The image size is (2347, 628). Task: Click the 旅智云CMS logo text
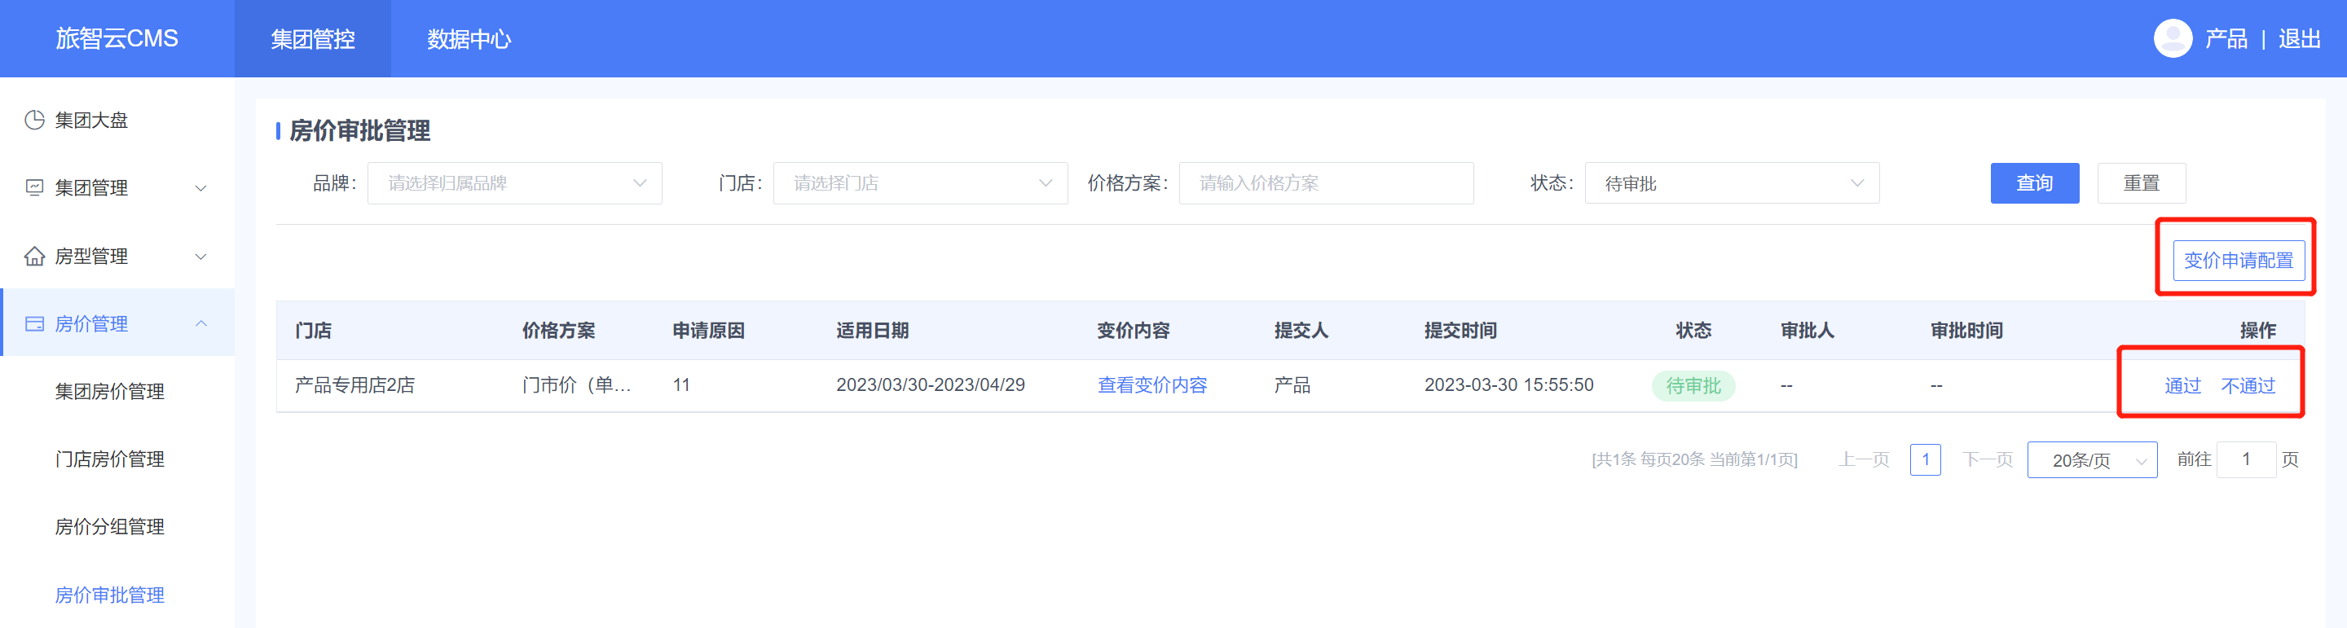pos(117,38)
